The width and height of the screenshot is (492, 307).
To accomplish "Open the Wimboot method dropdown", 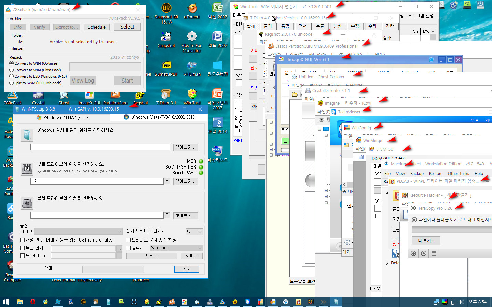I will pos(176,248).
